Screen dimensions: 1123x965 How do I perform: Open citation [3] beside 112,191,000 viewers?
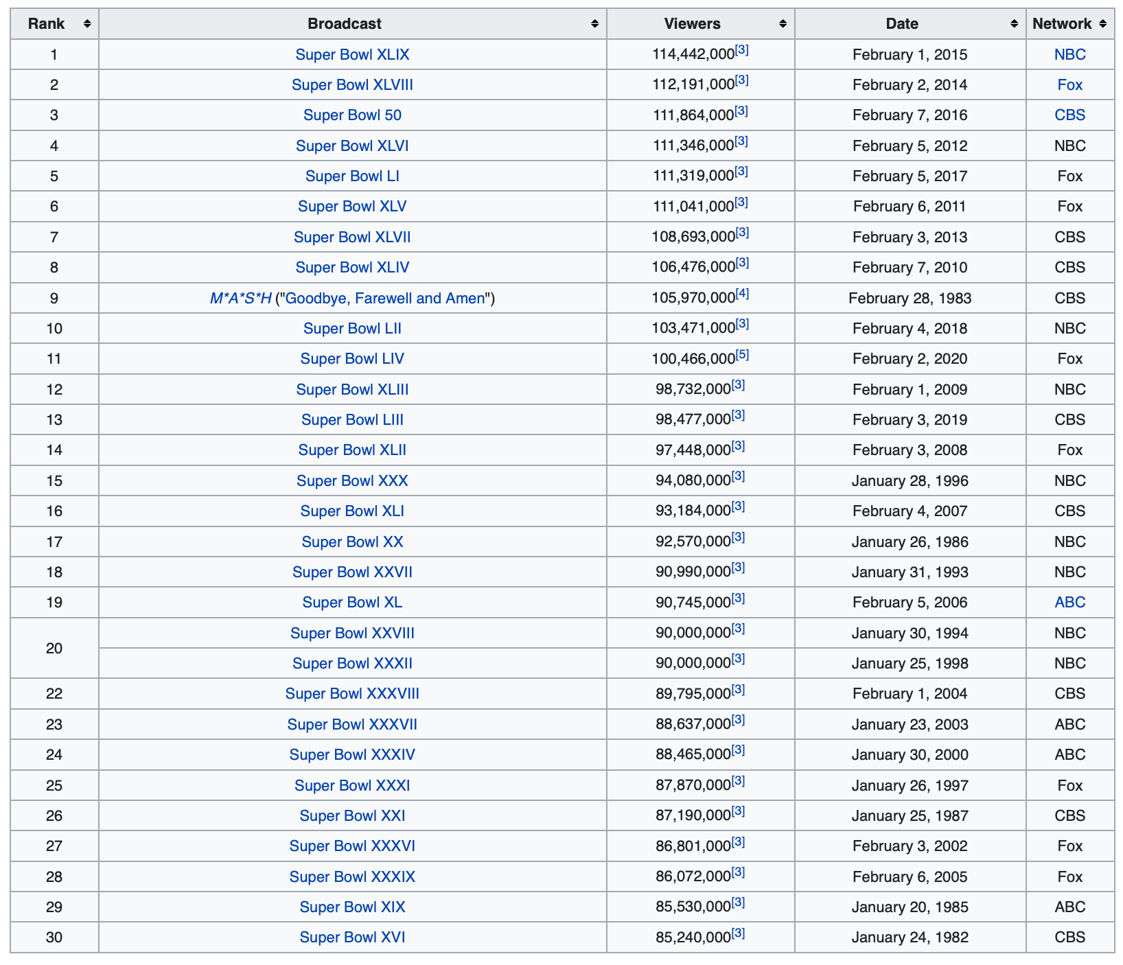point(741,80)
